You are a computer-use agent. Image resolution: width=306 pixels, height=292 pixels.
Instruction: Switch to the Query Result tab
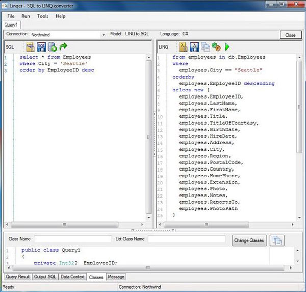tap(18, 277)
